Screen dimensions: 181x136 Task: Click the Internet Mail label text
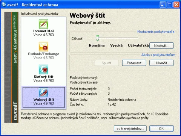pos(44,31)
